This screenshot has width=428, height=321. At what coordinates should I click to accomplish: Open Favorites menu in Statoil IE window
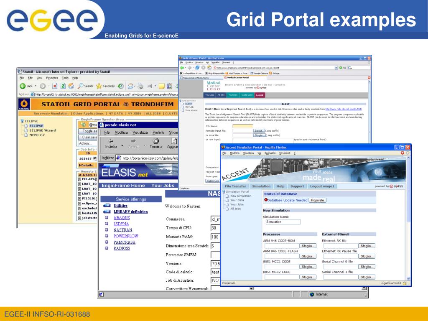point(52,78)
